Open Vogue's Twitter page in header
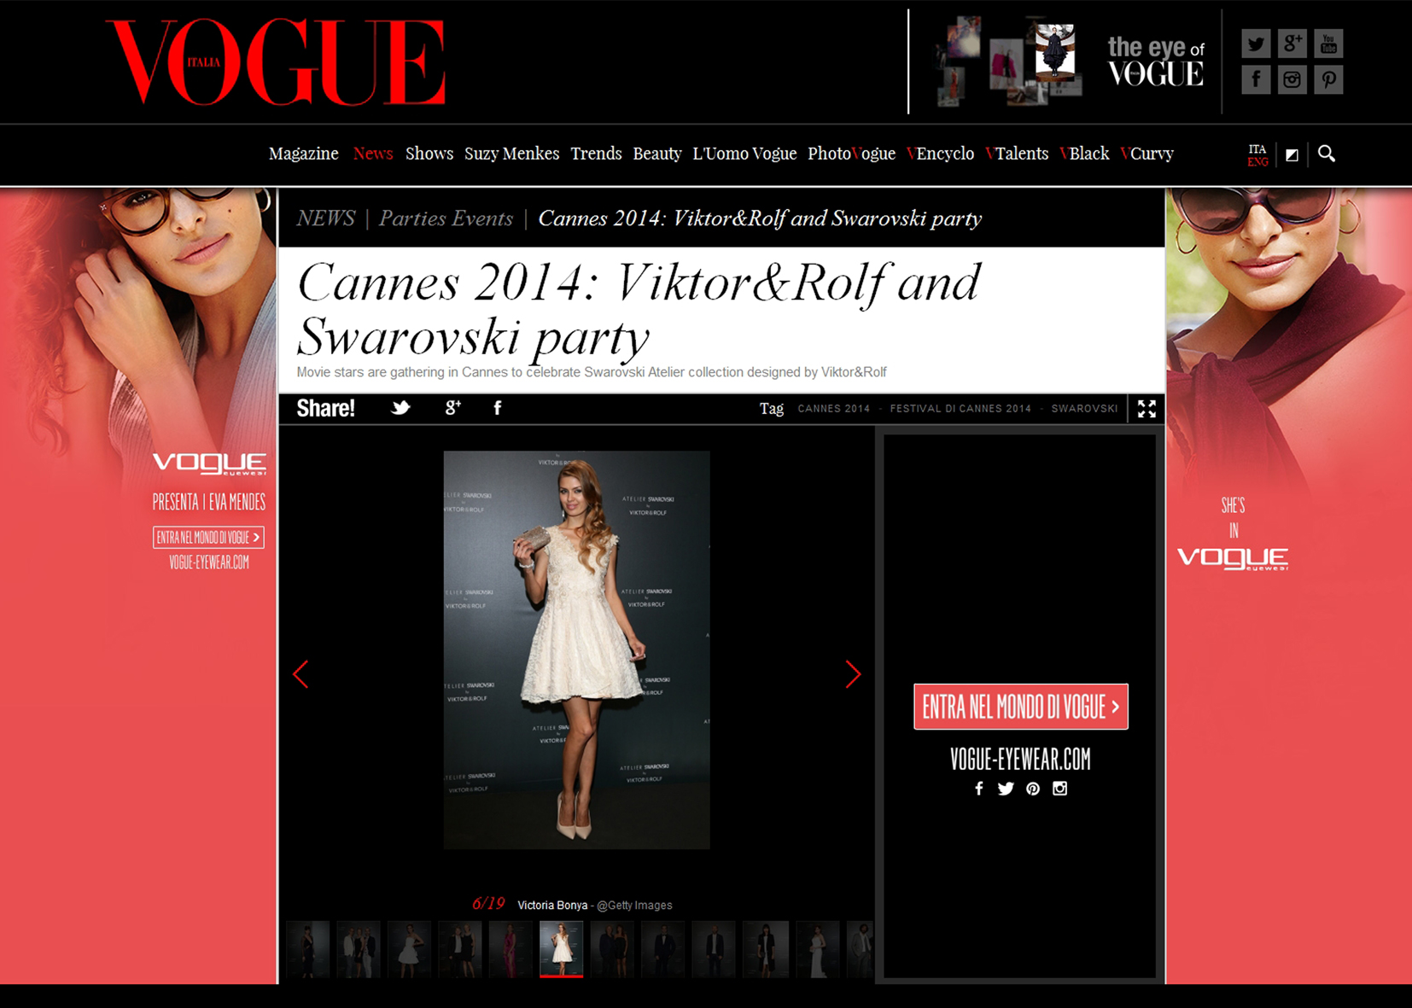Screen dimensions: 1412x1008 point(1255,44)
